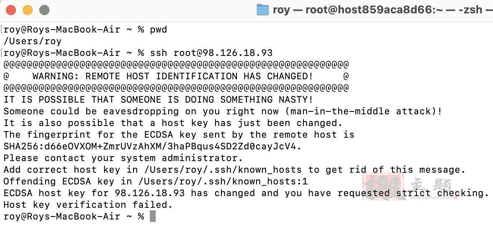Click the top row of @ symbols
Screen dimensions: 493x232
pyautogui.click(x=176, y=65)
